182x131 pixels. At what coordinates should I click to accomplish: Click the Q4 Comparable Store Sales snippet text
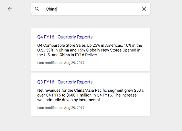click(90, 50)
